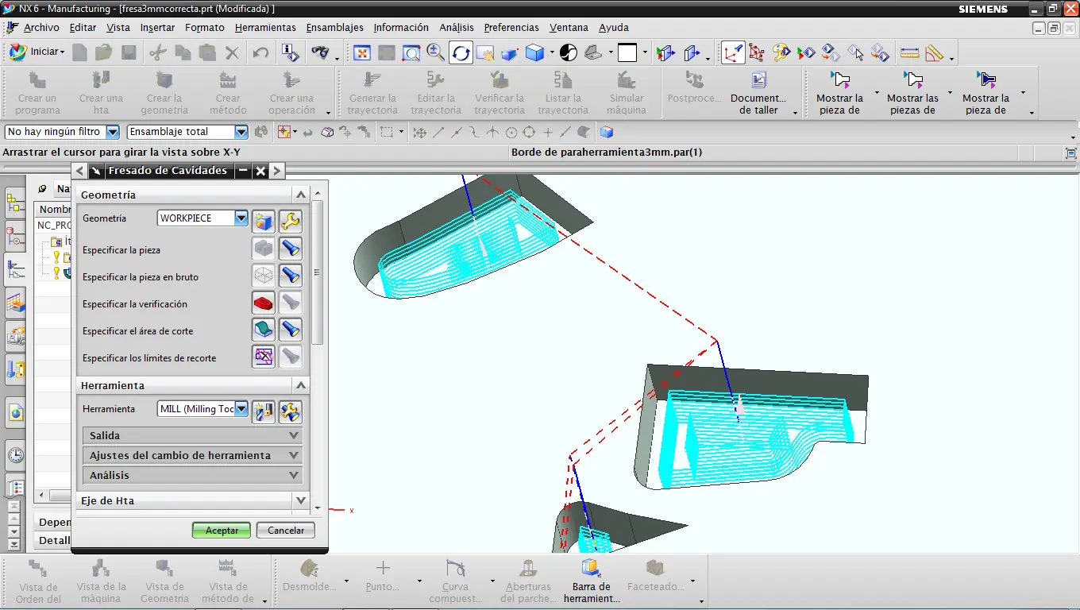Screen dimensions: 1080x610
Task: Expand the Análisis section
Action: point(294,475)
